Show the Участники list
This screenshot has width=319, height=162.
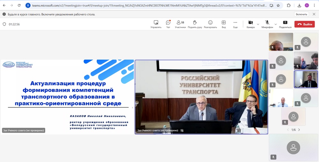point(180,24)
